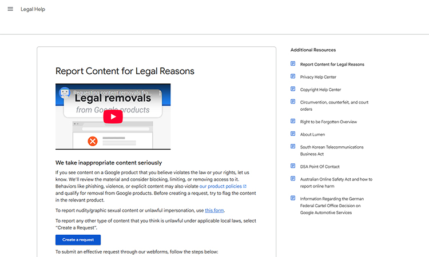The height and width of the screenshot is (257, 429).
Task: Click the red X graphic in video thumbnail
Action: [x=93, y=141]
